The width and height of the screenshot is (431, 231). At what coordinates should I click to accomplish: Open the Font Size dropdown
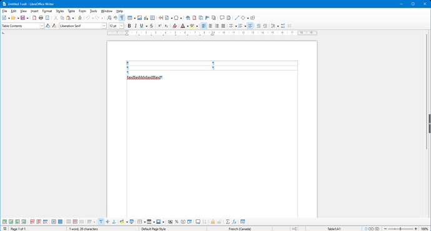[122, 26]
